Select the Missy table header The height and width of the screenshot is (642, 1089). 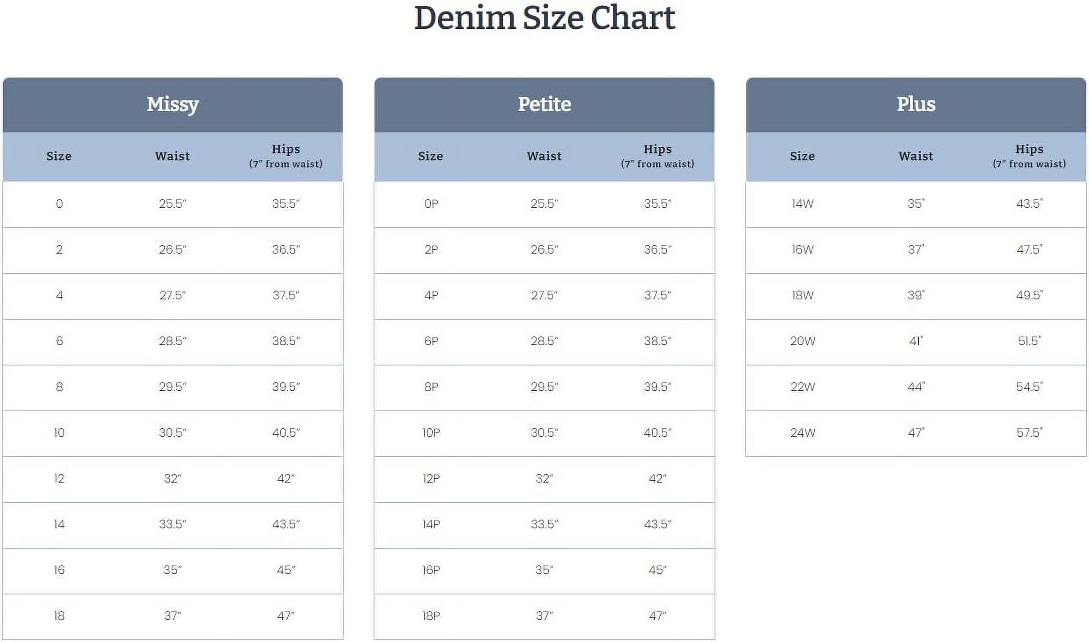(173, 104)
